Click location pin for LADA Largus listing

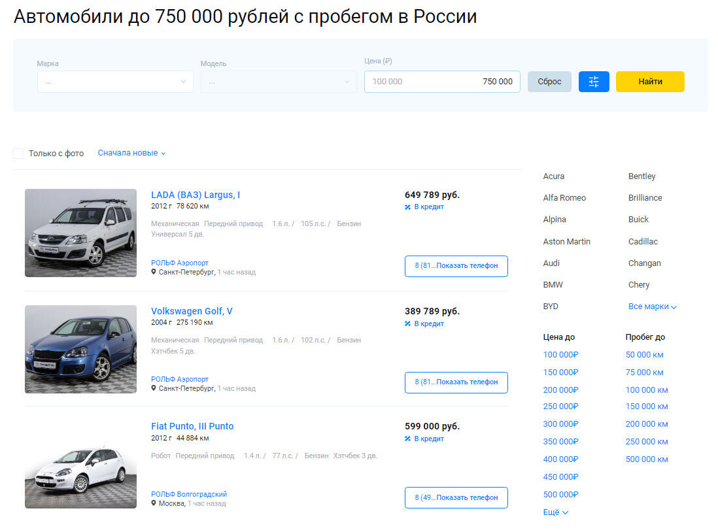[x=154, y=272]
